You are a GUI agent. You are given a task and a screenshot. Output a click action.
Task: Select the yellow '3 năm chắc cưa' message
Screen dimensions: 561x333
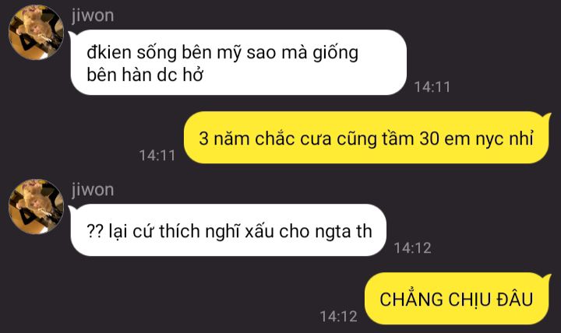pyautogui.click(x=367, y=138)
